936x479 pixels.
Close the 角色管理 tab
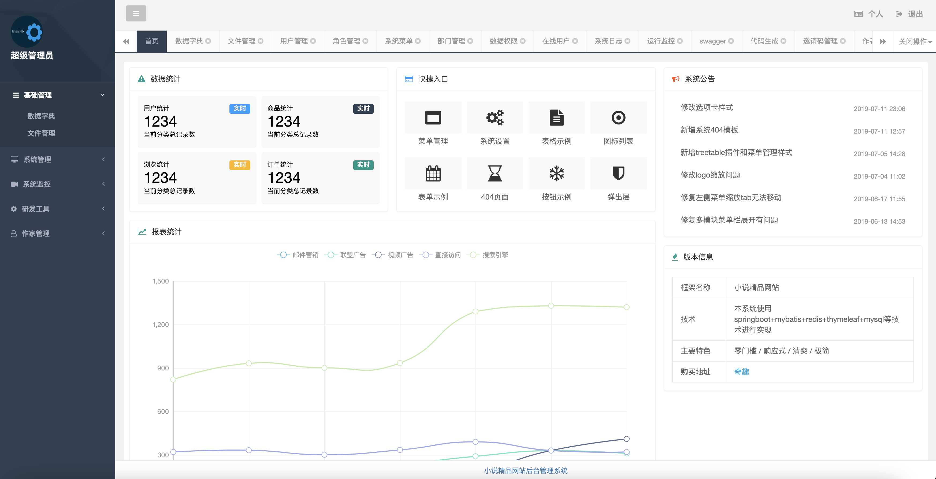point(366,41)
